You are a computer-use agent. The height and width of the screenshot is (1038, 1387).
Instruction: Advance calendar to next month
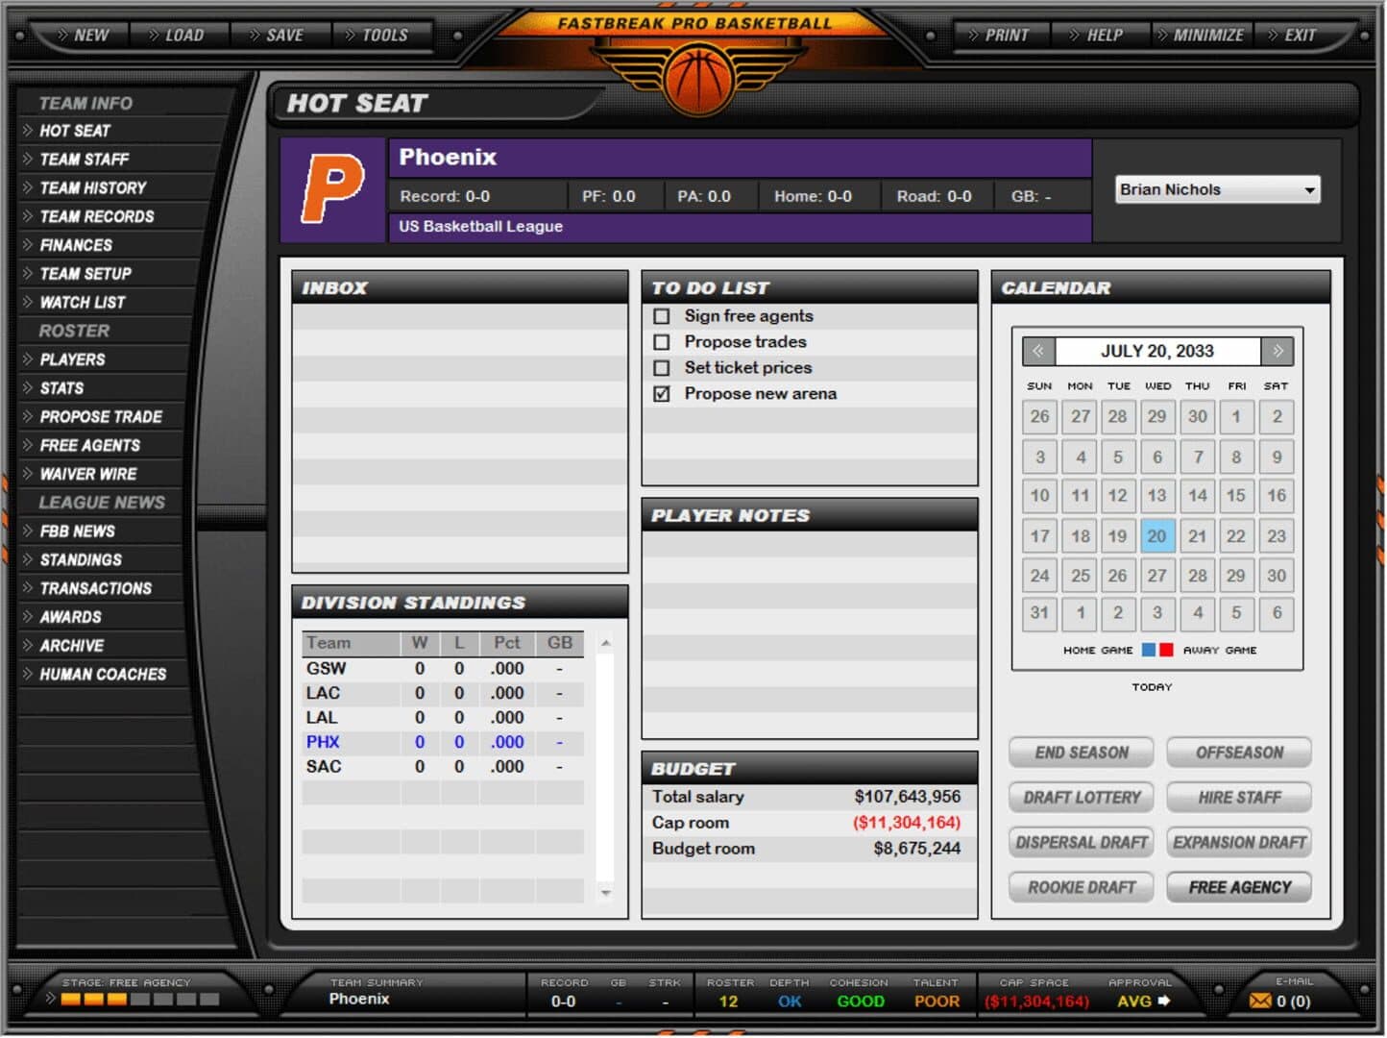(1277, 352)
